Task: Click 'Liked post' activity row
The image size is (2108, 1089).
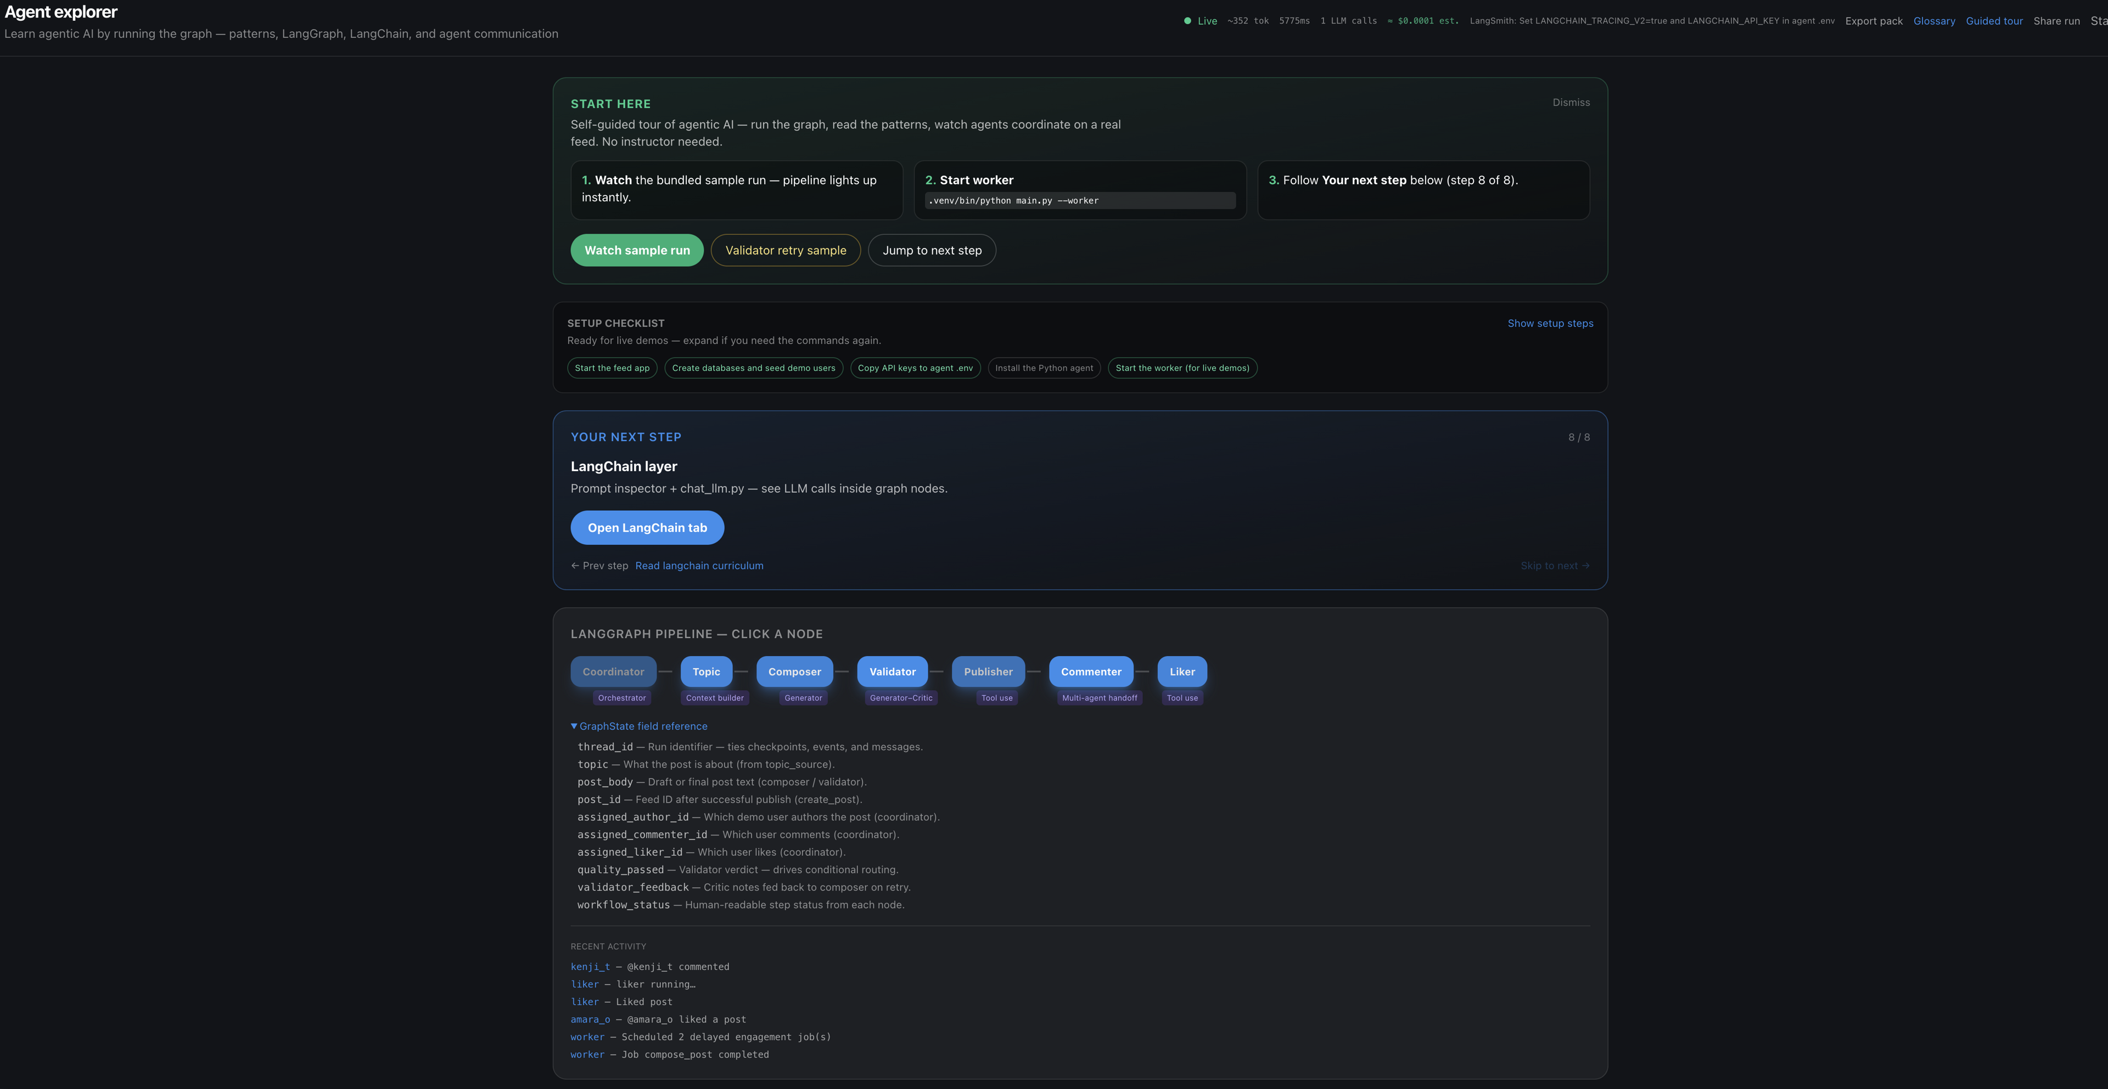Action: (621, 1002)
